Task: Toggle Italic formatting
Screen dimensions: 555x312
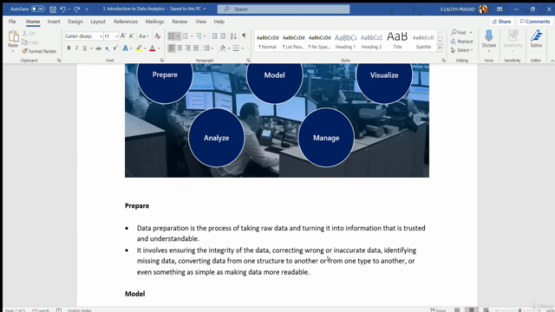Action: coord(76,49)
